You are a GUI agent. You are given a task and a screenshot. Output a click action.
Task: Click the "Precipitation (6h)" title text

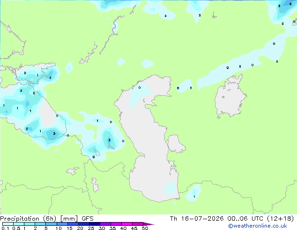tap(28, 219)
